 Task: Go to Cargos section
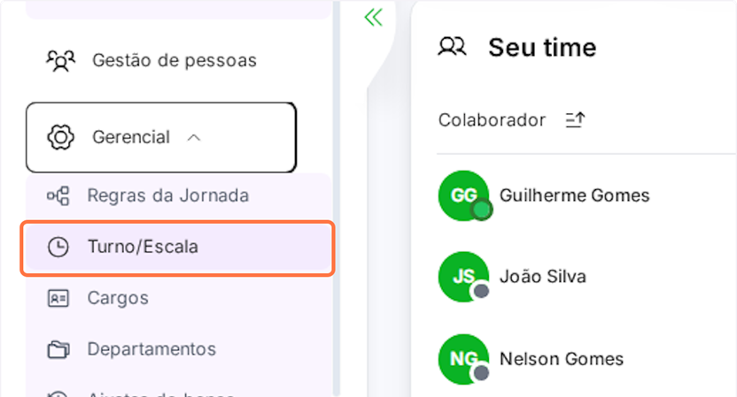point(118,299)
